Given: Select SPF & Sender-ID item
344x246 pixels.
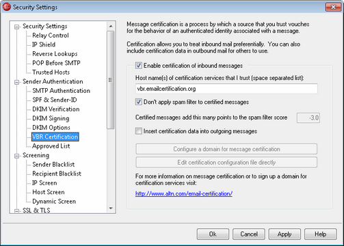Looking at the screenshot, I should 55,100.
